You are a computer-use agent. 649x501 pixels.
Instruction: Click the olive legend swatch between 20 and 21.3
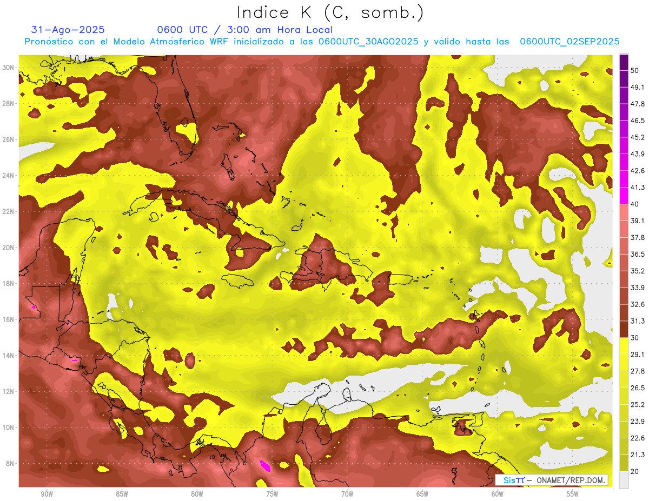coord(624,464)
